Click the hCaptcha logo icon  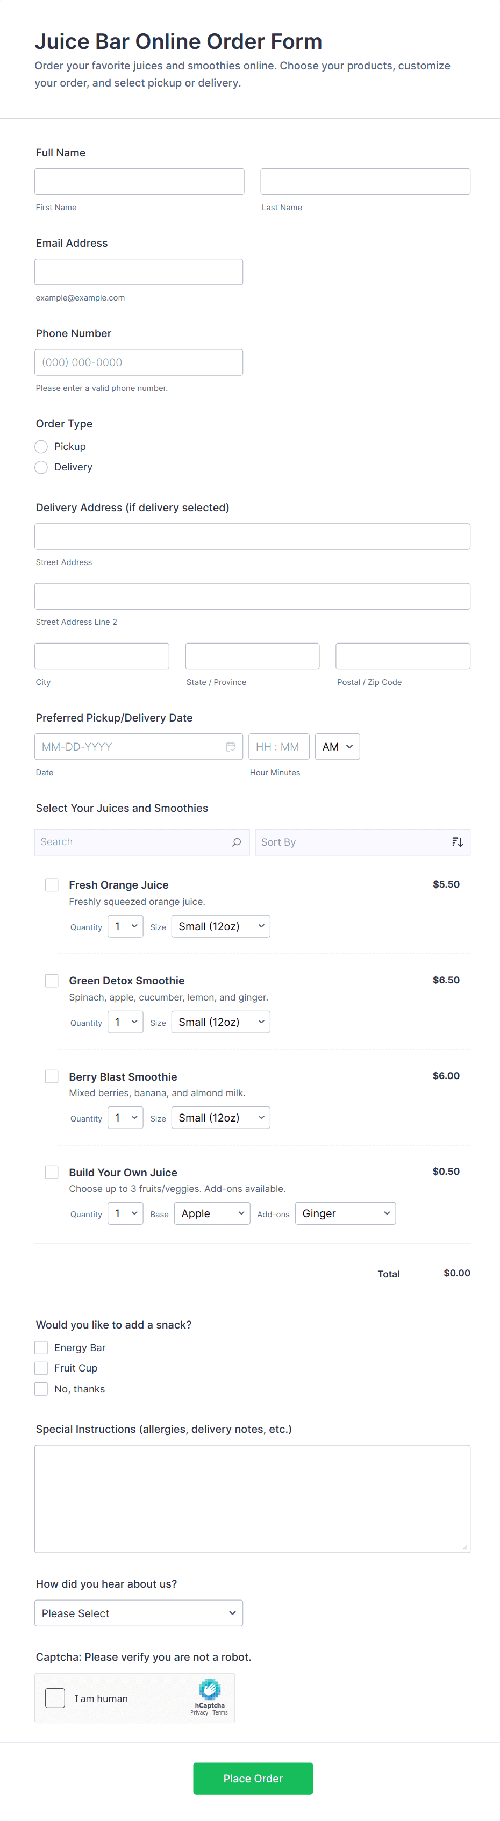[209, 1689]
